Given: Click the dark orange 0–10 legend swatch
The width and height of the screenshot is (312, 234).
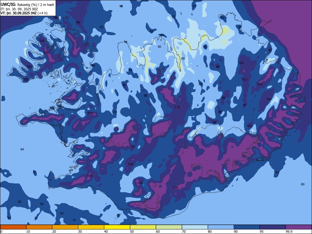Looking at the screenshot, I should click(x=13, y=227).
